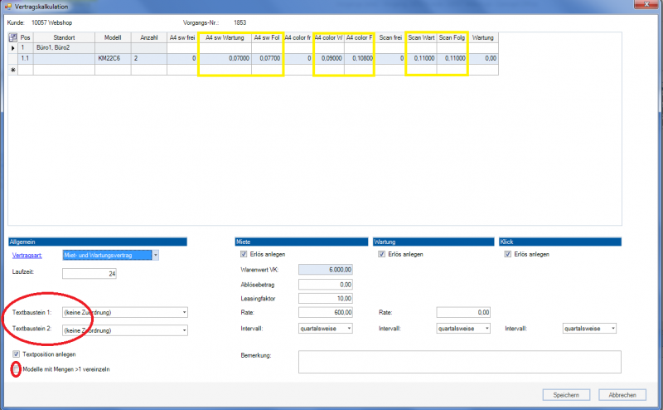
Task: Select the row header arrow for position 1
Action: click(x=12, y=48)
